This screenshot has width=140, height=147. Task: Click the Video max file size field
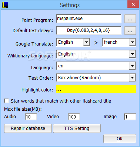(x=74, y=117)
